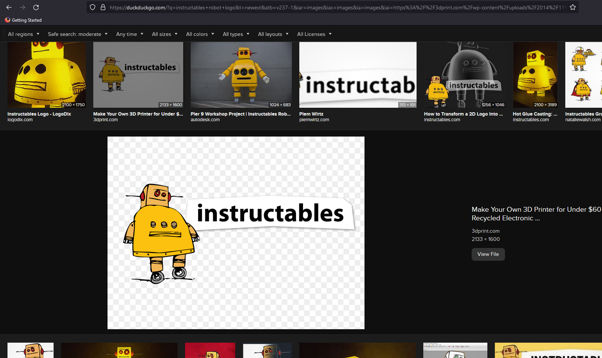This screenshot has width=602, height=358.
Task: Expand the All Licenses filter
Action: pyautogui.click(x=314, y=34)
